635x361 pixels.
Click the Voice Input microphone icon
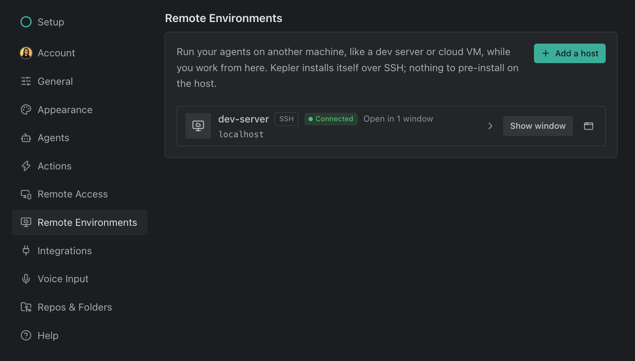[x=26, y=279]
